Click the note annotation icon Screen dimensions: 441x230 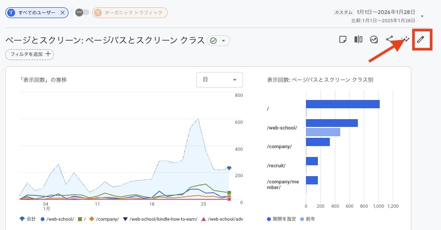coord(342,39)
